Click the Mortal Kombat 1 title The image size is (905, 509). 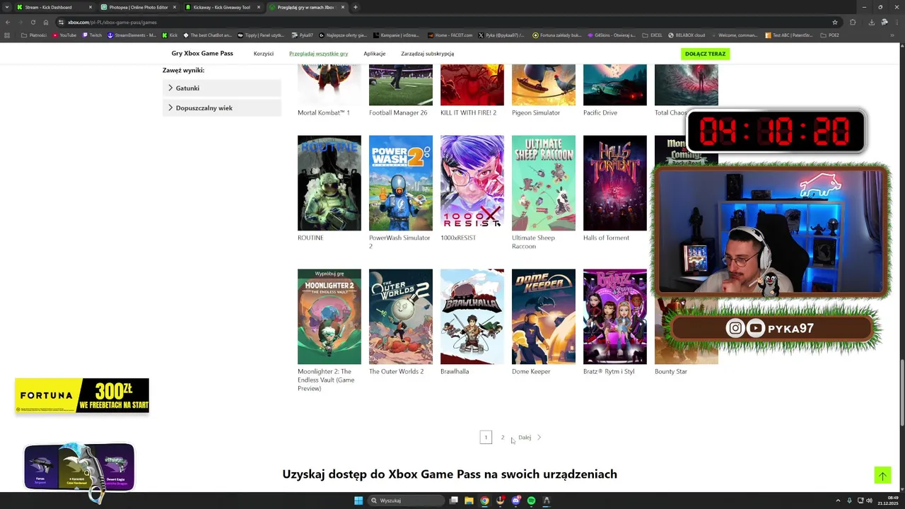coord(324,113)
